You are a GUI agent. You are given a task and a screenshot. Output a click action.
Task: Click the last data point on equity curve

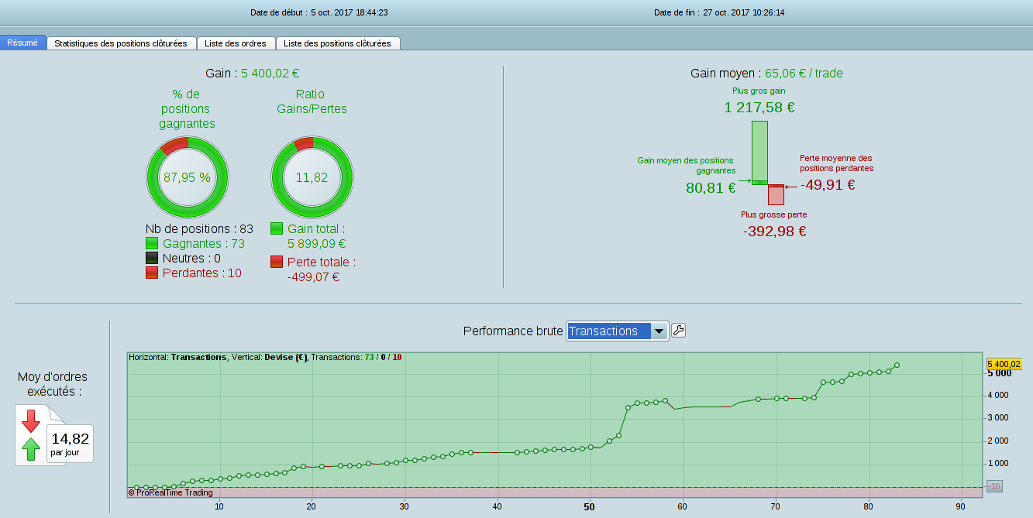[897, 365]
